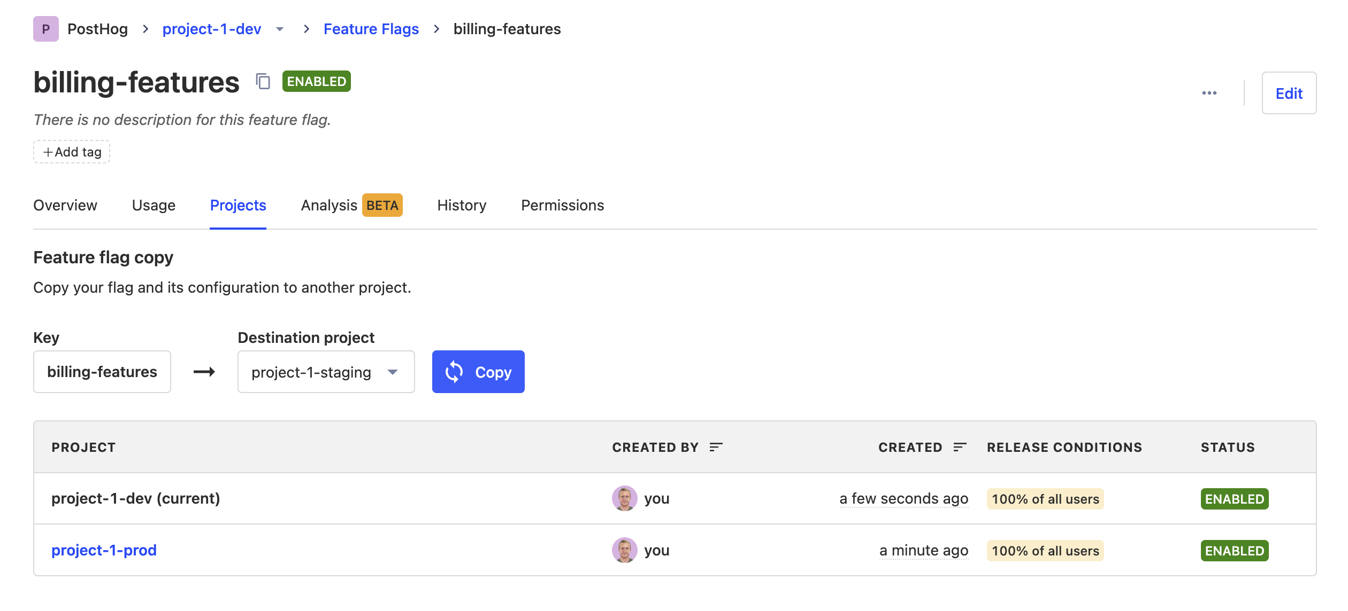Click the Edit button
Image resolution: width=1348 pixels, height=611 pixels.
[1289, 93]
